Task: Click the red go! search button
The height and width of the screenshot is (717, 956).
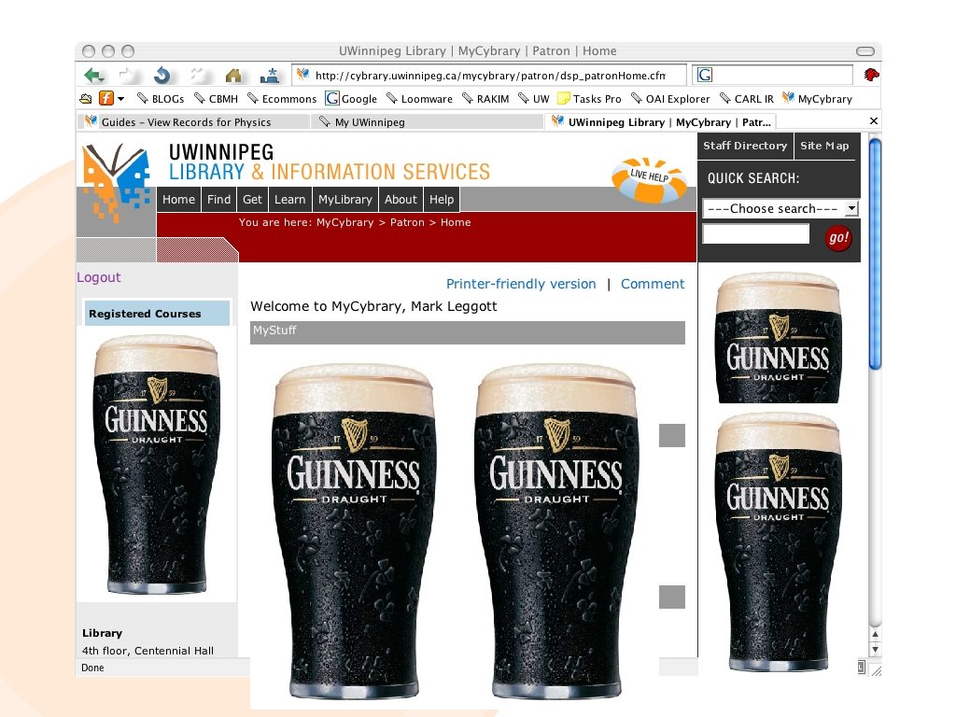Action: pos(838,237)
